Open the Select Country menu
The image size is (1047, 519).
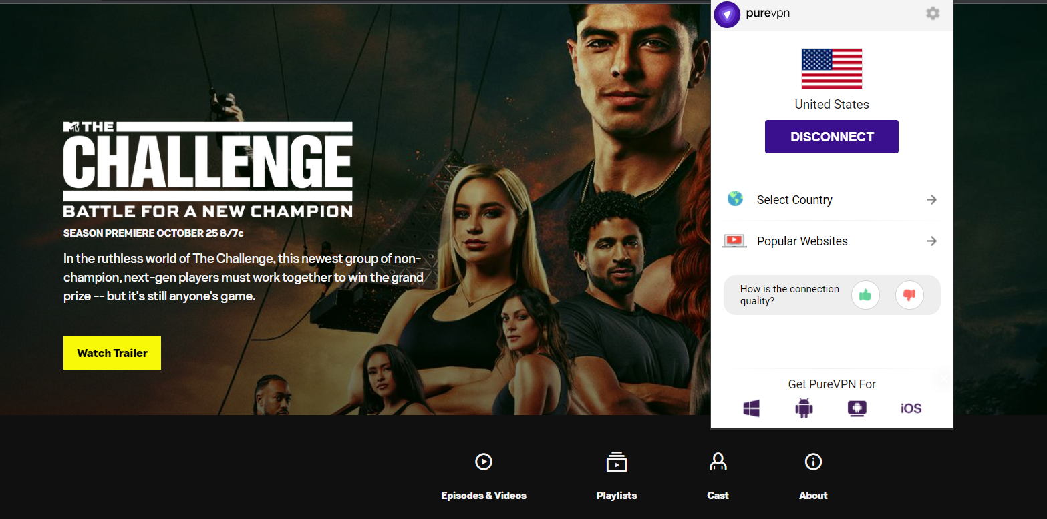pos(832,199)
